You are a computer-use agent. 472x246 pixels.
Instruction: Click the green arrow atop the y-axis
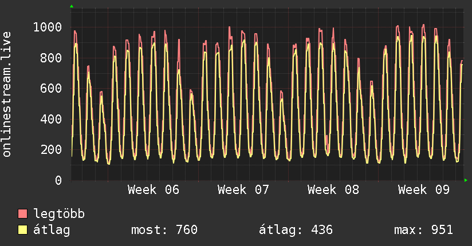[72, 6]
